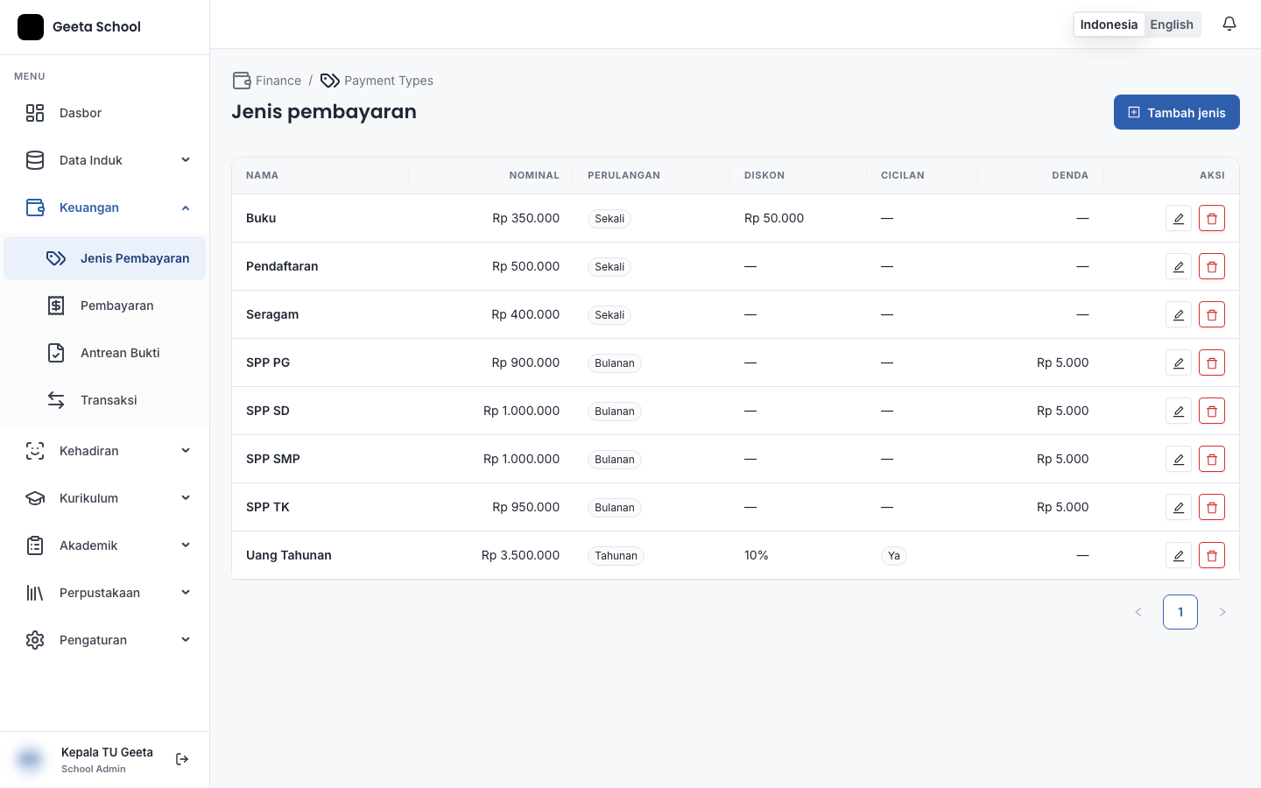This screenshot has width=1261, height=788.
Task: Delete the SPP TK entry
Action: (1212, 507)
